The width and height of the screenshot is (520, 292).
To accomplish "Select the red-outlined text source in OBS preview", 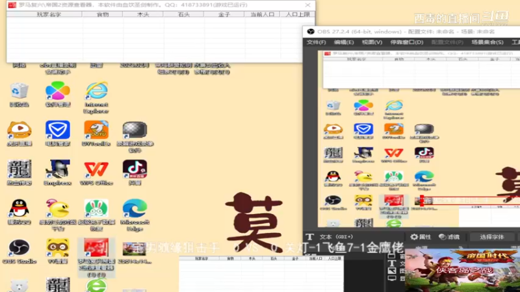I will pos(470,201).
